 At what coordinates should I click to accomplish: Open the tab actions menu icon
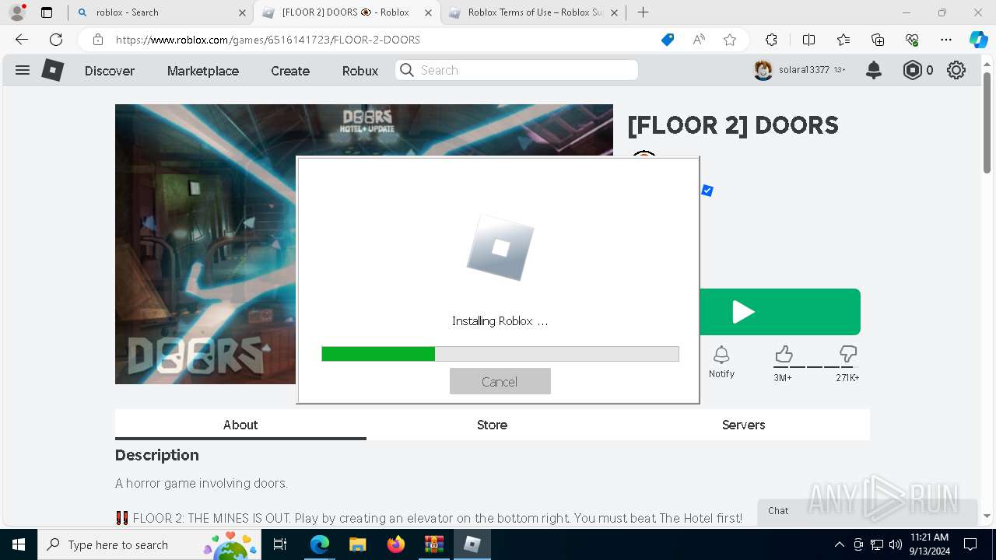(47, 12)
